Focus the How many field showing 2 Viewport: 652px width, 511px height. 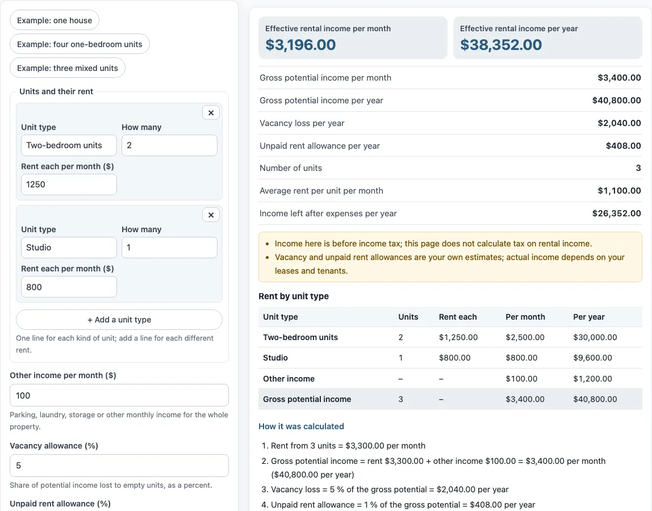pyautogui.click(x=169, y=145)
